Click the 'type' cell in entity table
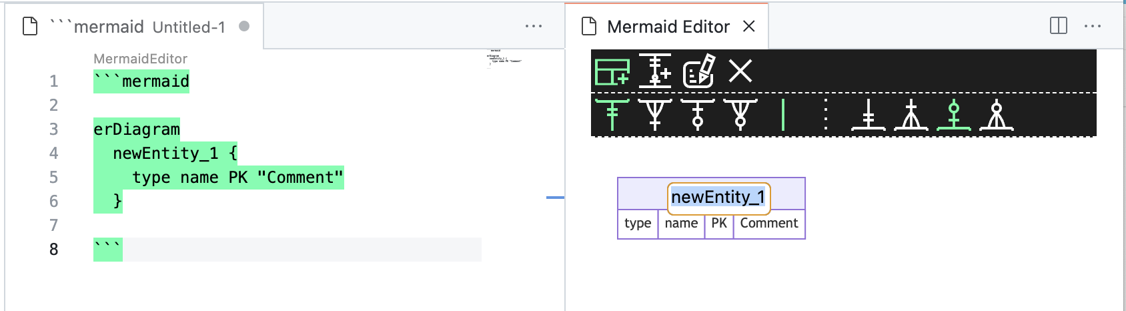This screenshot has height=311, width=1126. [638, 224]
